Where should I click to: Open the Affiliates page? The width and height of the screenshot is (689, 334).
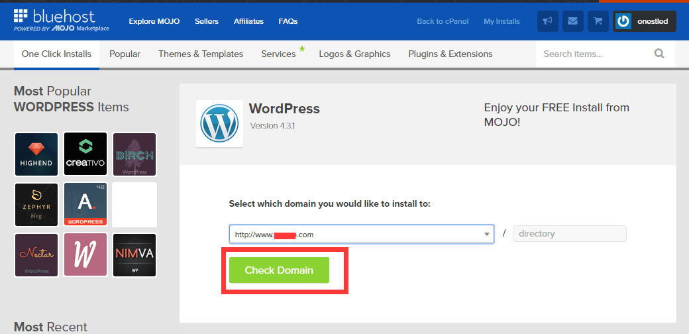(248, 21)
